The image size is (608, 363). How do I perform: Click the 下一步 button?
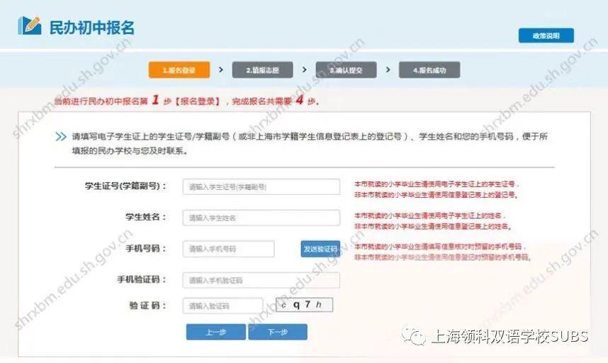point(278,332)
